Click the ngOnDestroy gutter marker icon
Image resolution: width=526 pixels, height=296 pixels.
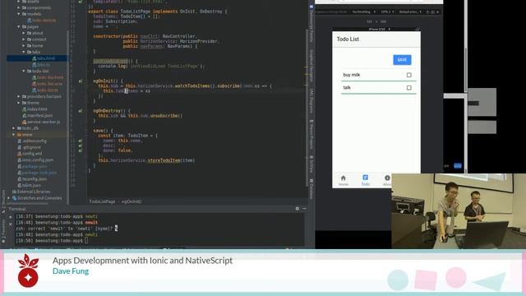coord(81,111)
